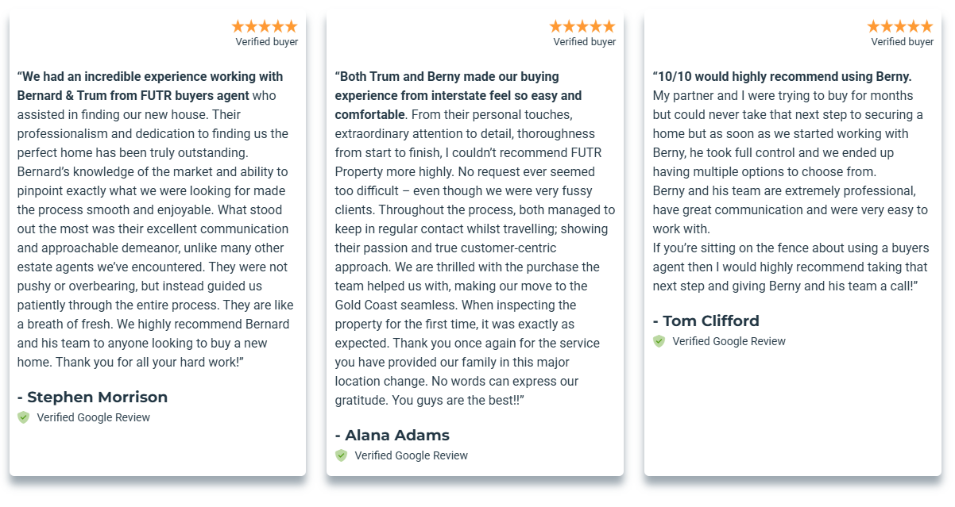Click the bold '10/10 would highly recommend' headline
The image size is (955, 507).
coord(782,77)
